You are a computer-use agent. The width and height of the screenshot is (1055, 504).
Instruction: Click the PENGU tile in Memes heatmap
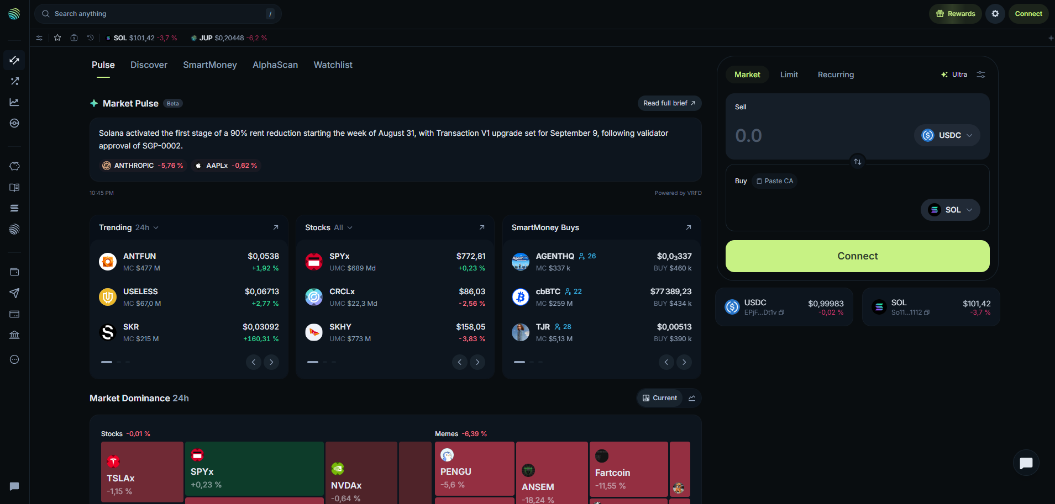point(475,469)
